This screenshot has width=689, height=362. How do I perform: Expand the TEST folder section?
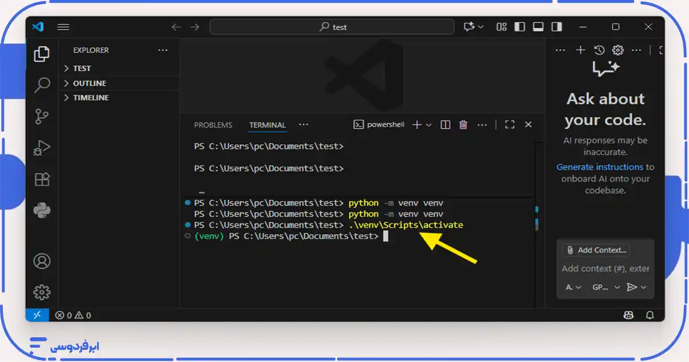click(82, 68)
